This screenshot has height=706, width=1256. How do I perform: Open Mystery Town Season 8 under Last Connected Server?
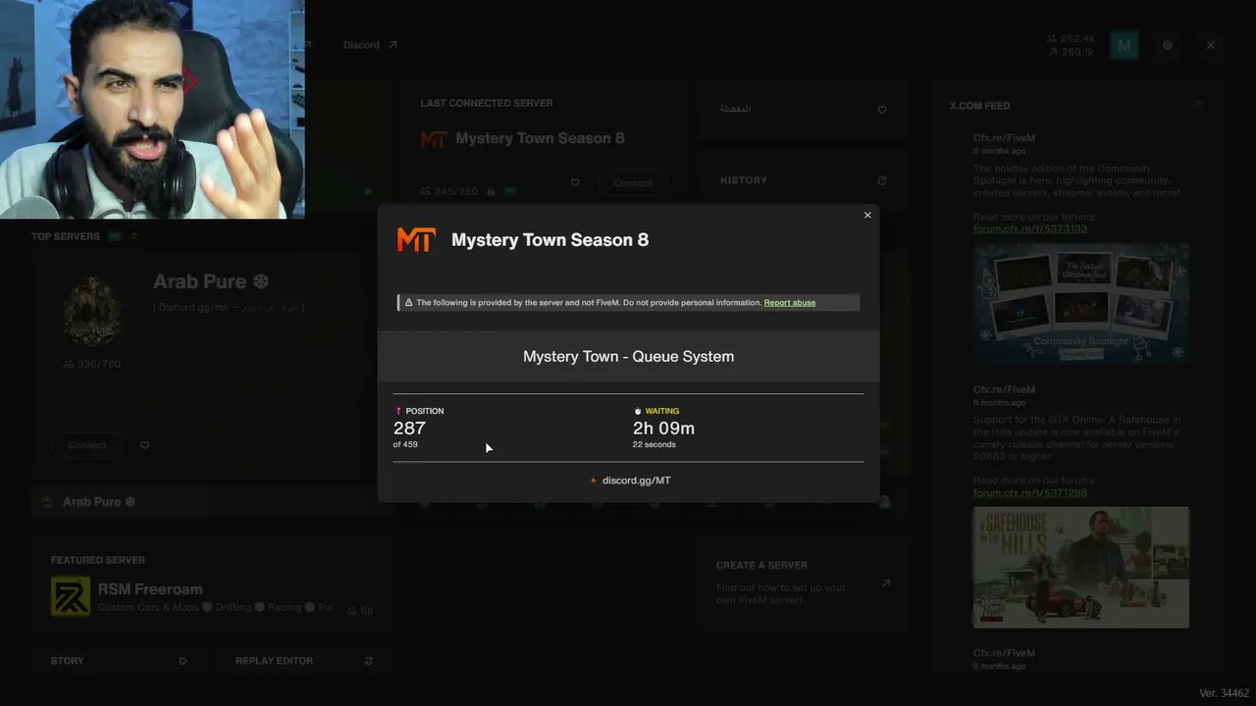540,138
